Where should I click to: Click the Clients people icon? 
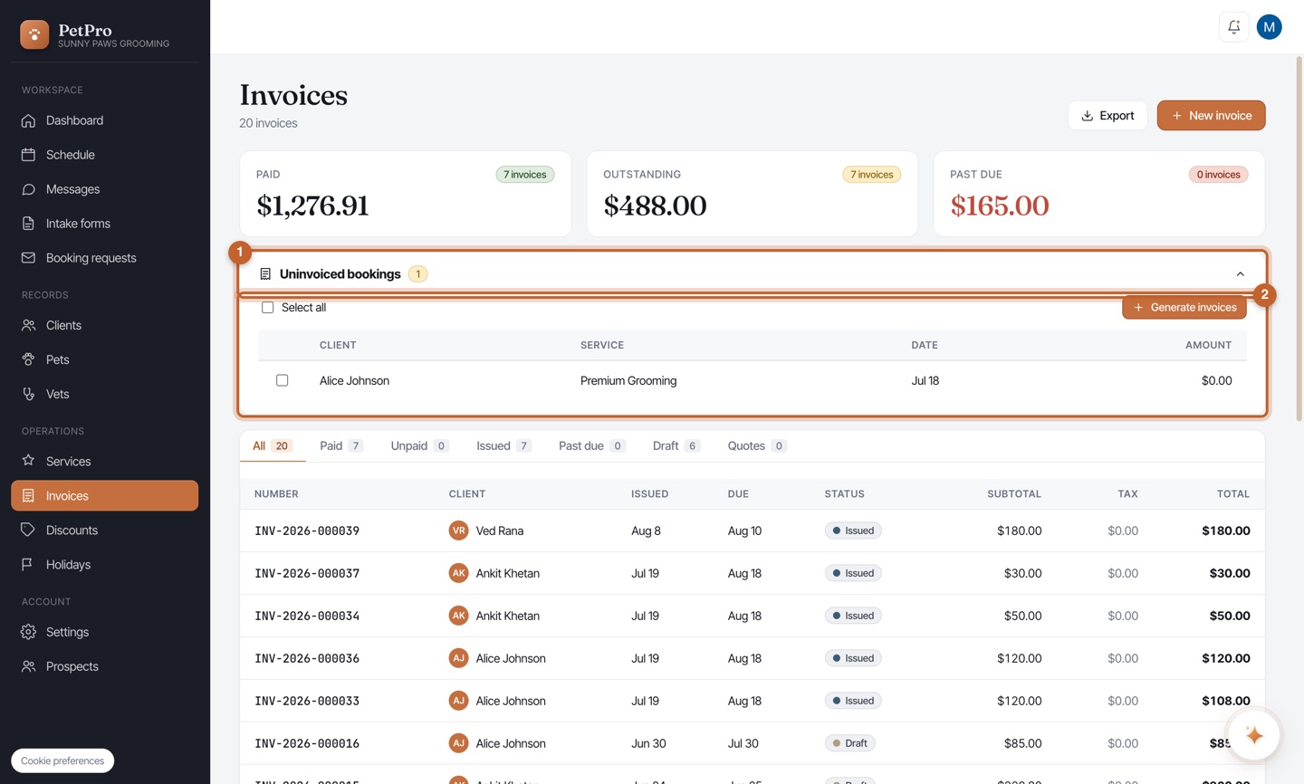coord(28,325)
